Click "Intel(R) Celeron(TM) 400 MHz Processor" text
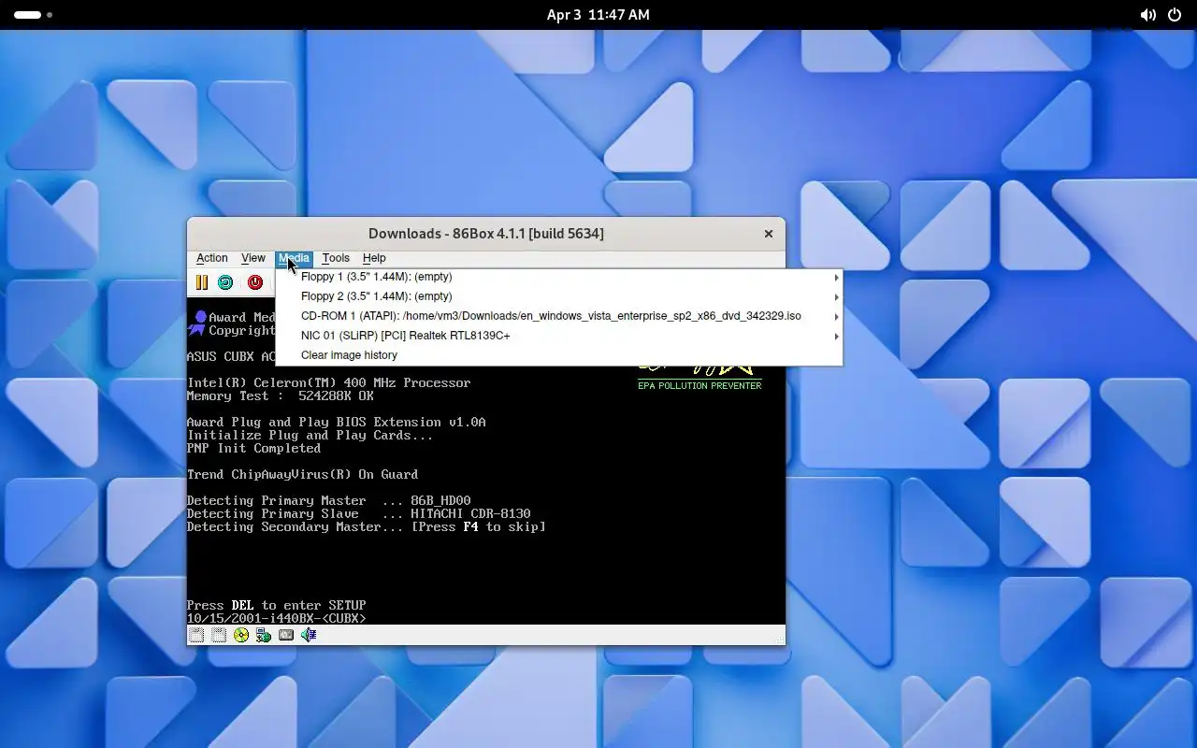 (x=328, y=382)
